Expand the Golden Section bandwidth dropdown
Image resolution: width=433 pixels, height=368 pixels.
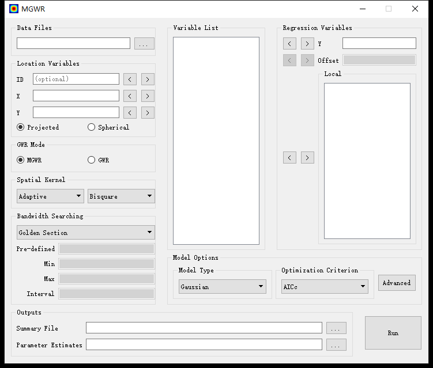[x=86, y=233]
